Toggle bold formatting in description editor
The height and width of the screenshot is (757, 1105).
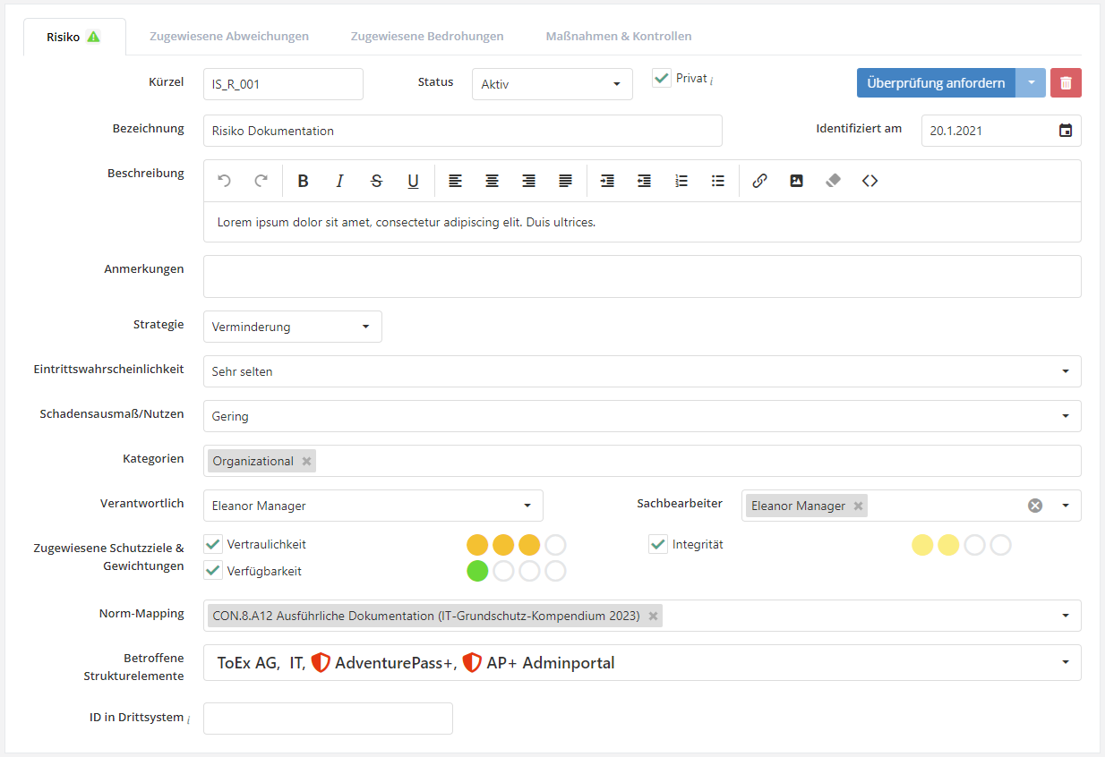click(303, 181)
